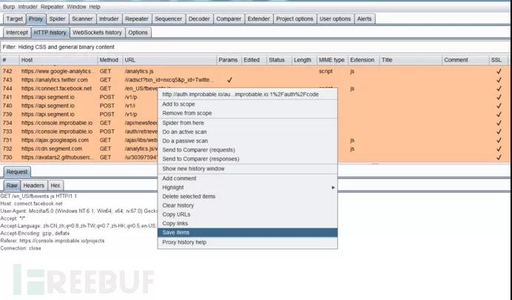The height and width of the screenshot is (300, 512).
Task: Switch to the Repeater tool tab
Action: (136, 19)
